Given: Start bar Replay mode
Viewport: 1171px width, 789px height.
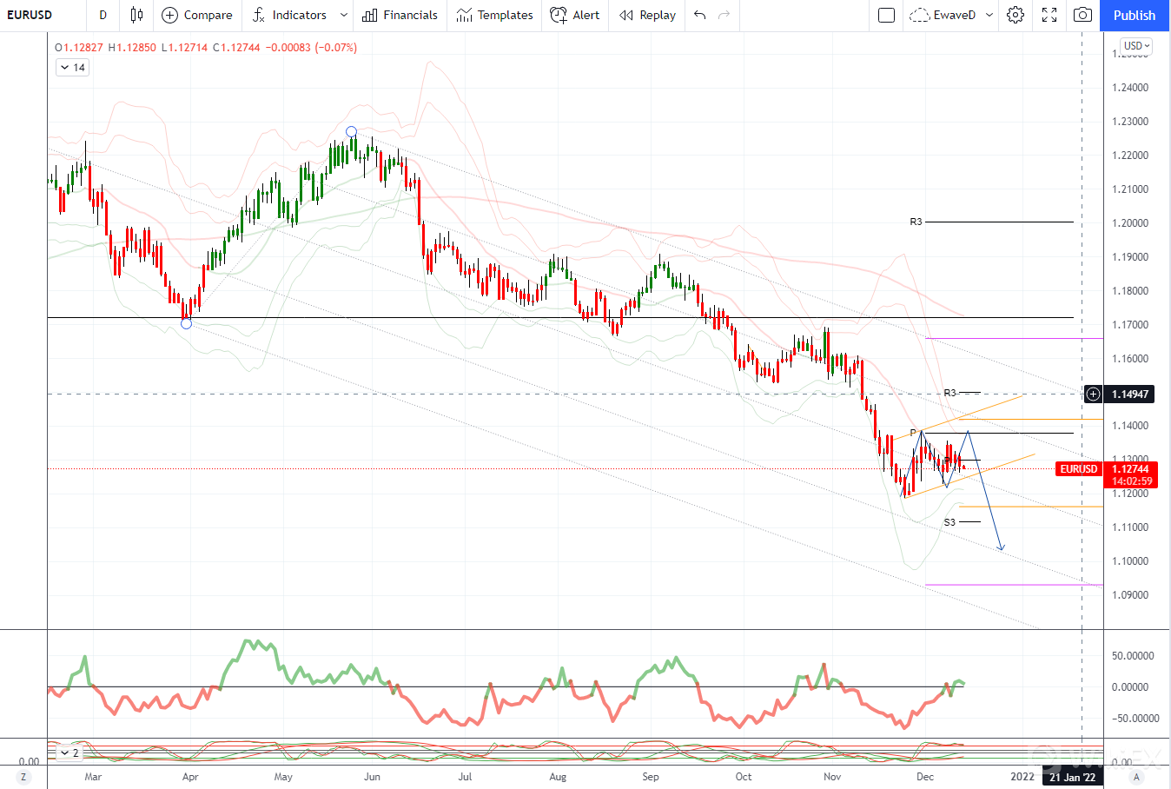Looking at the screenshot, I should pyautogui.click(x=647, y=15).
